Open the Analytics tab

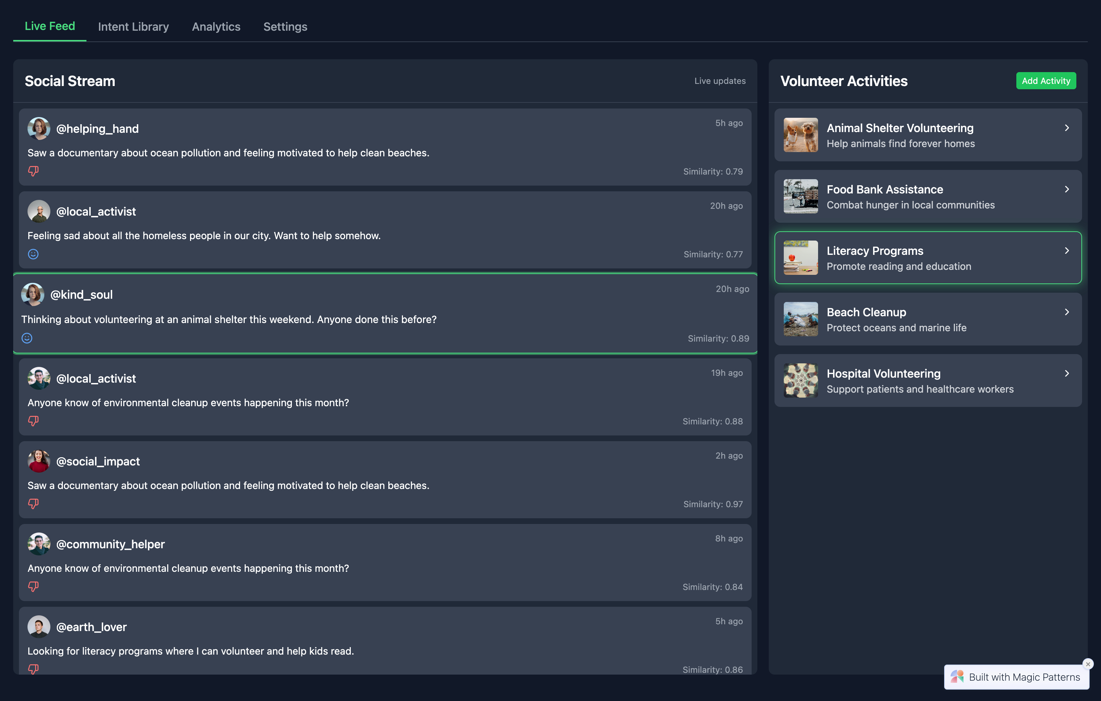[216, 26]
